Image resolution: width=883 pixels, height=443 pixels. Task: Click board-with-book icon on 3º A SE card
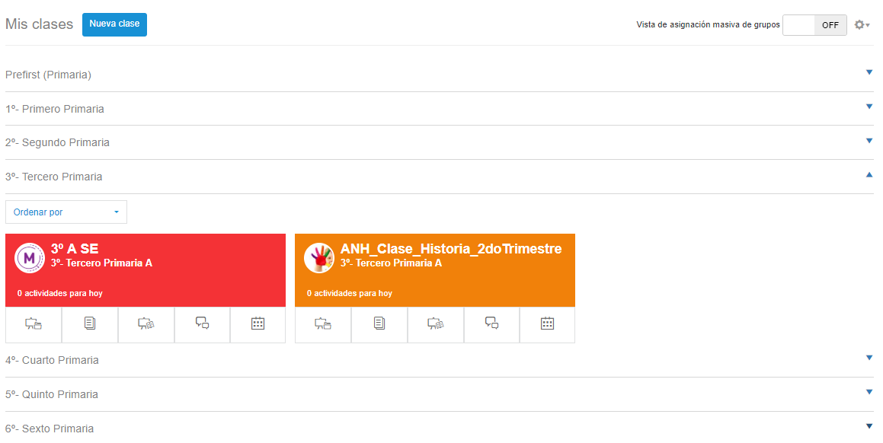(x=146, y=324)
